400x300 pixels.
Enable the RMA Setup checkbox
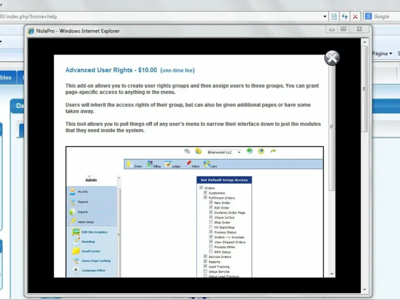tap(211, 251)
